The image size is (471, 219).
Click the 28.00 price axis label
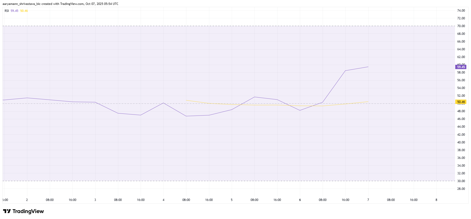(461, 189)
